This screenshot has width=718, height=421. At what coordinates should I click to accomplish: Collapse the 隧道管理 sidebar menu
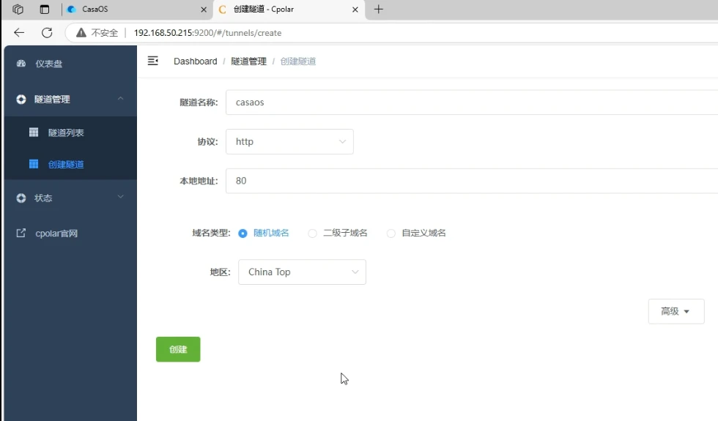pos(70,100)
